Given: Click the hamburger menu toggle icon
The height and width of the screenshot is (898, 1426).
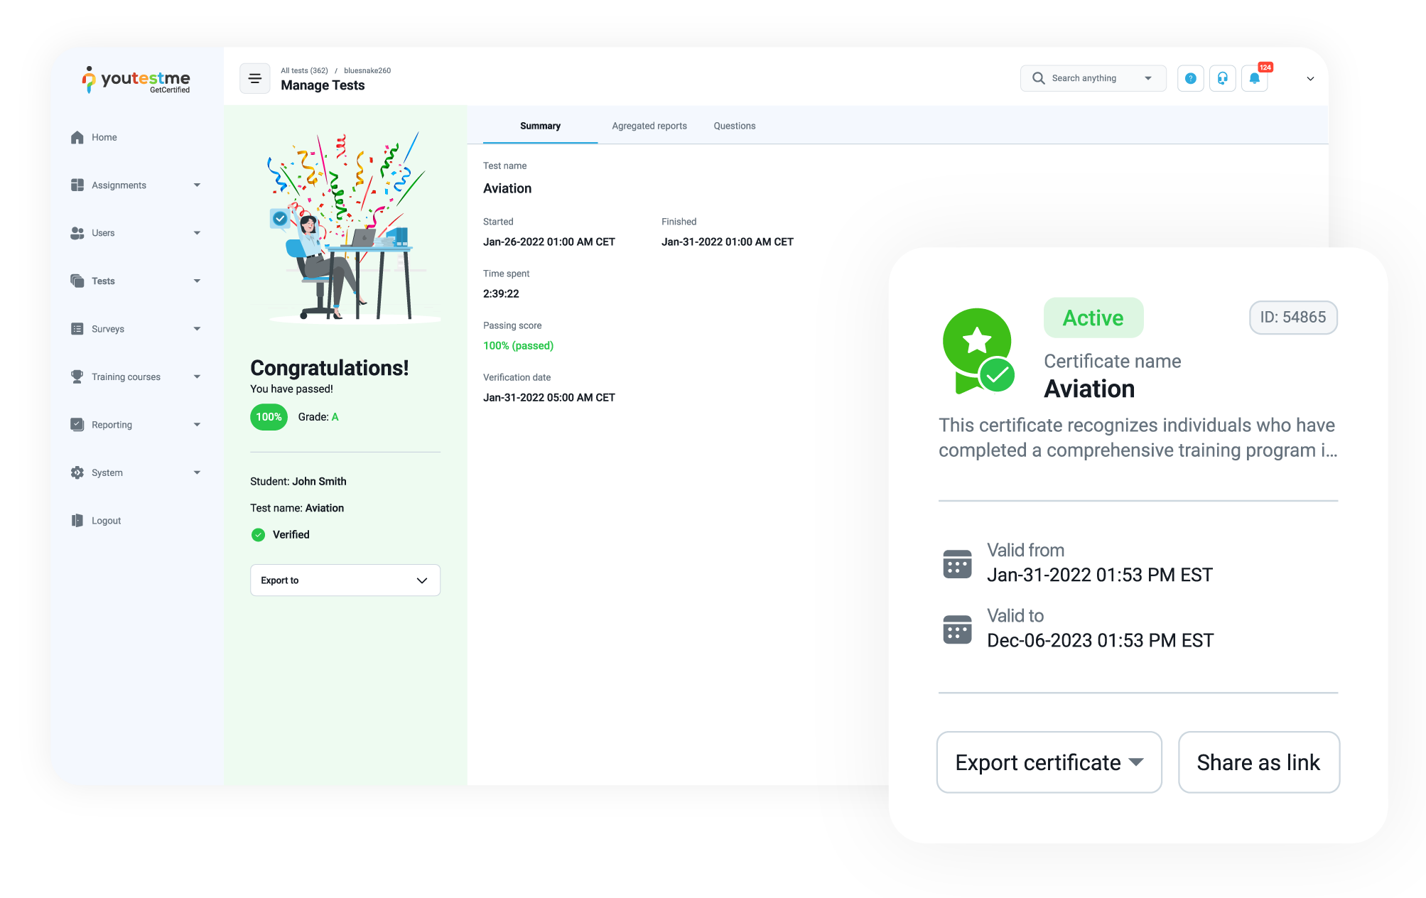Looking at the screenshot, I should (254, 79).
